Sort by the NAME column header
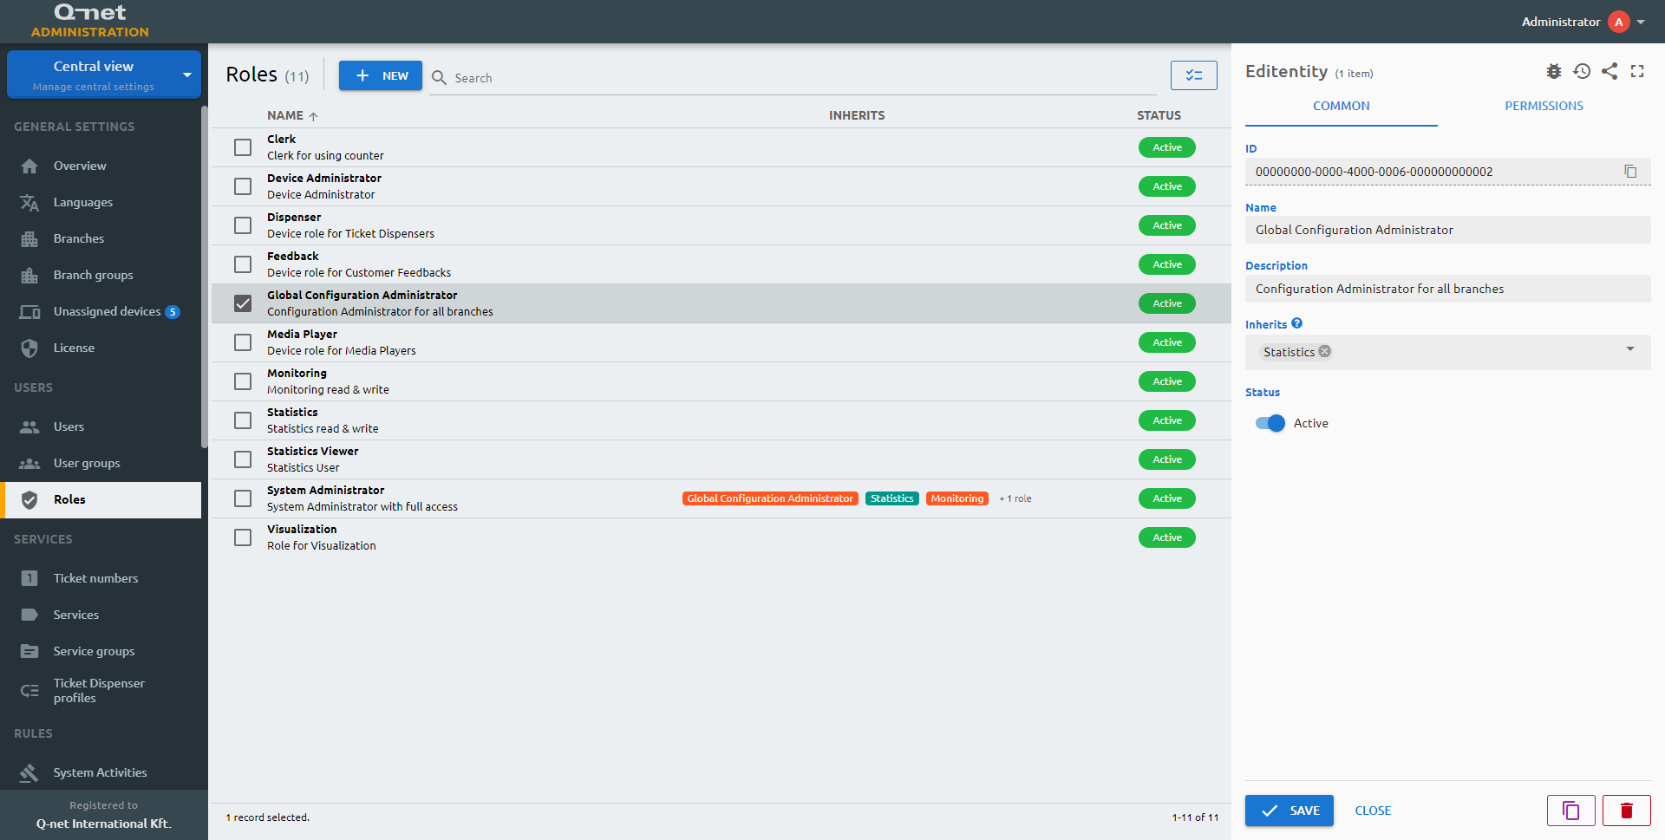 [x=292, y=115]
